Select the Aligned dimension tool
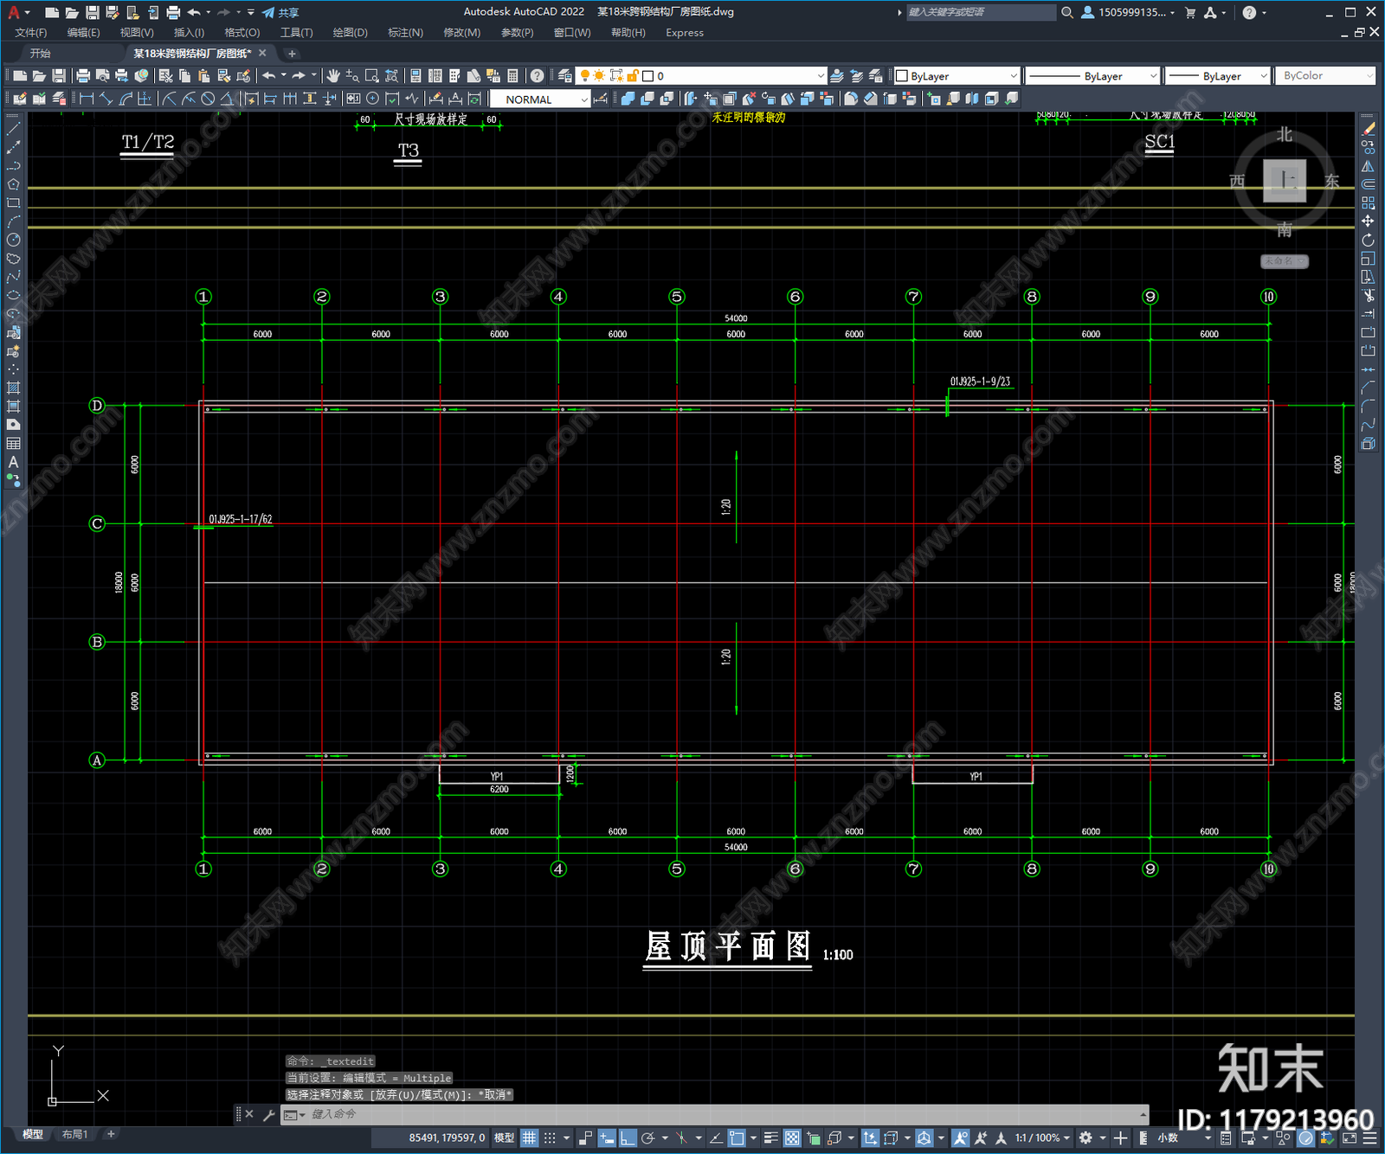This screenshot has height=1154, width=1385. 106,99
